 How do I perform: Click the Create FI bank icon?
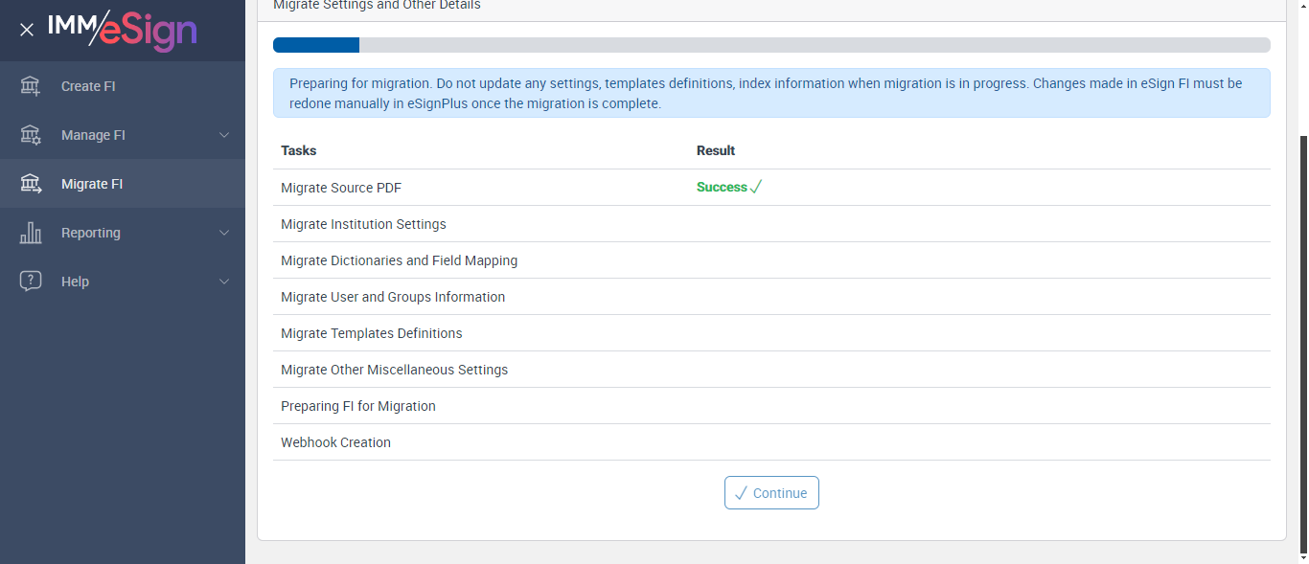(x=31, y=86)
